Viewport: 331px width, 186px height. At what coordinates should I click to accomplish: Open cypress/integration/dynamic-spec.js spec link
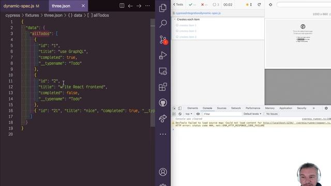tap(198, 13)
